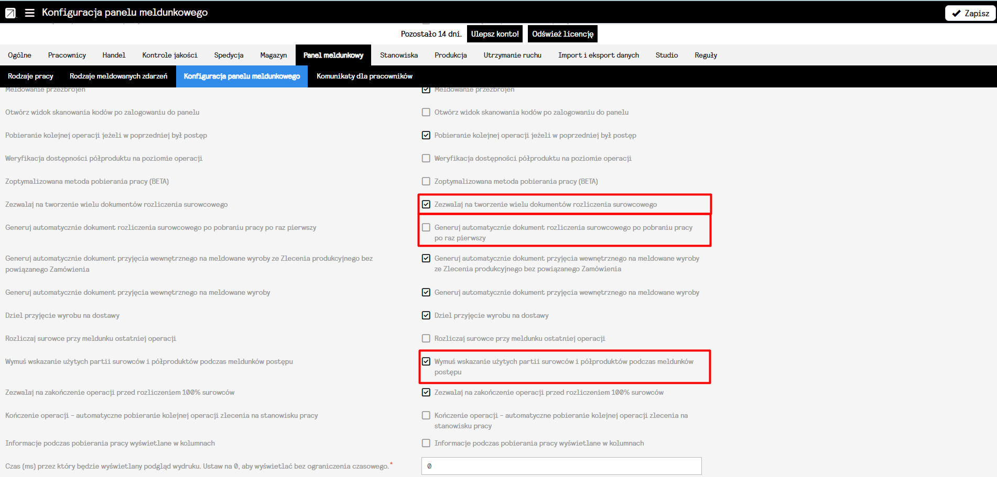The image size is (997, 477).
Task: Uncheck Pobieranie kolejnej operacji checkbox
Action: (x=426, y=135)
